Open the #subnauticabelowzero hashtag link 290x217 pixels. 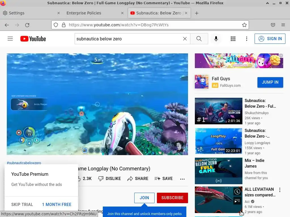point(24,163)
